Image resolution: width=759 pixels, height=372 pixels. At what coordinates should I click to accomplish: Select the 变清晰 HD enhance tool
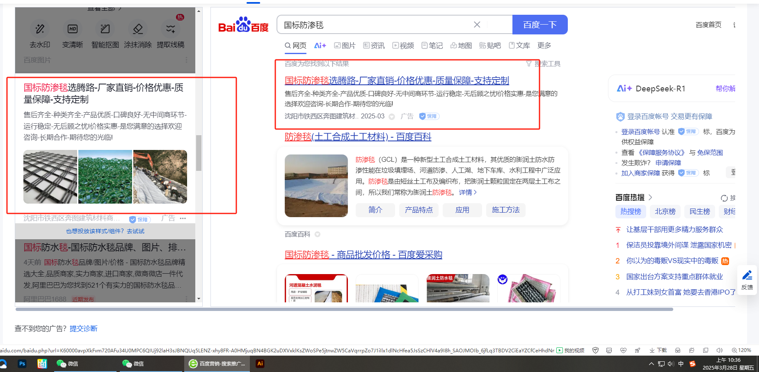73,34
